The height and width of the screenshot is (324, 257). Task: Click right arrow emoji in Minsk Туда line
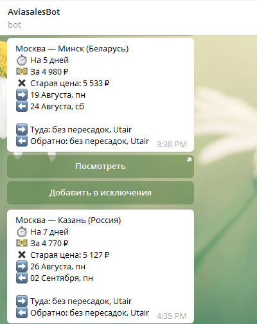[x=22, y=129]
